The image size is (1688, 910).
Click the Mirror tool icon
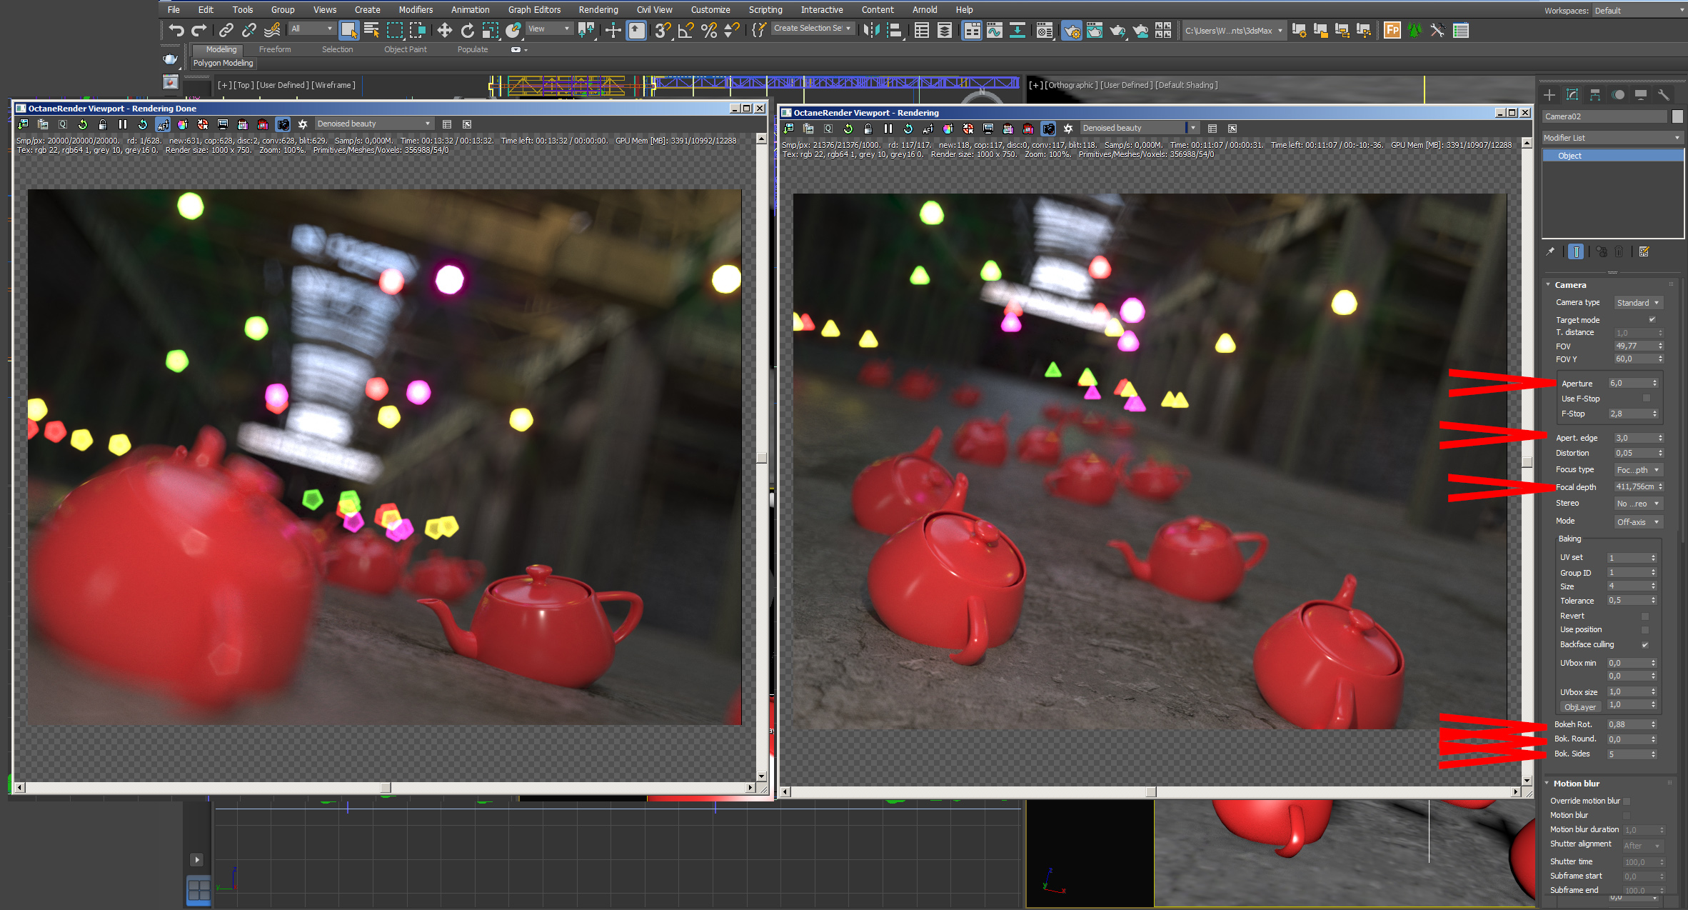tap(870, 30)
